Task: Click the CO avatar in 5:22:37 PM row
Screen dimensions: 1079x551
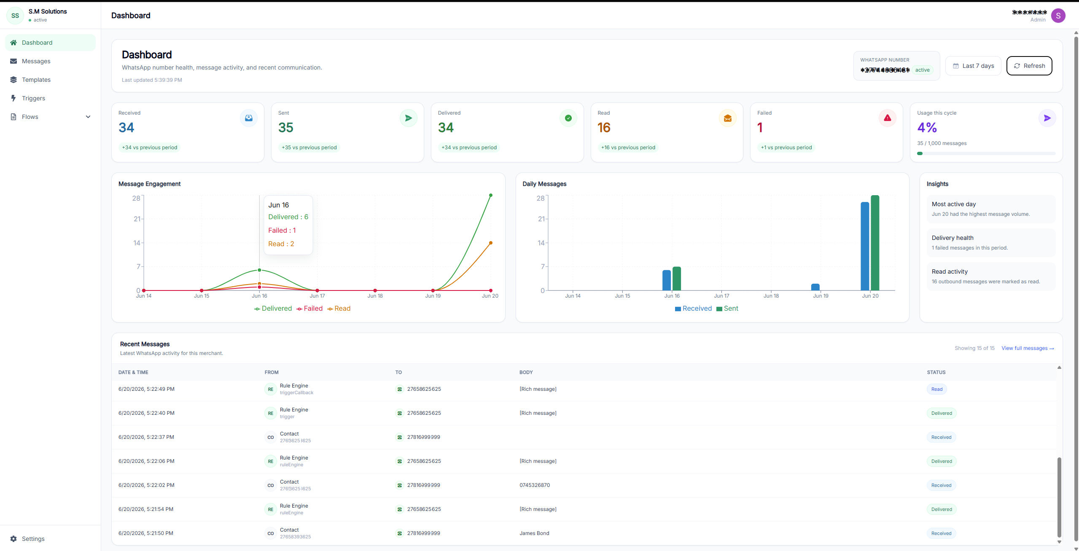Action: (270, 437)
